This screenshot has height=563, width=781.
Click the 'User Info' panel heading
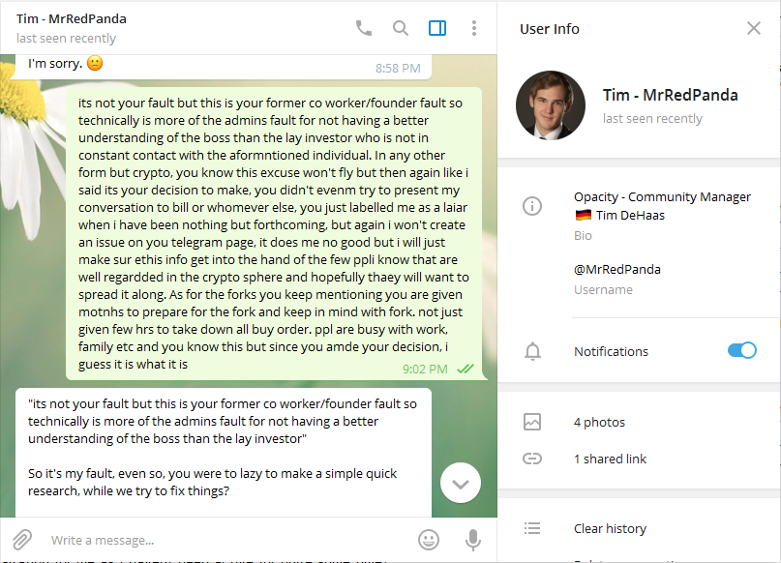coord(550,29)
